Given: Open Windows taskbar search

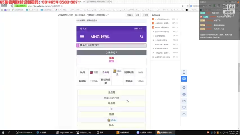Looking at the screenshot, I should [9, 132].
